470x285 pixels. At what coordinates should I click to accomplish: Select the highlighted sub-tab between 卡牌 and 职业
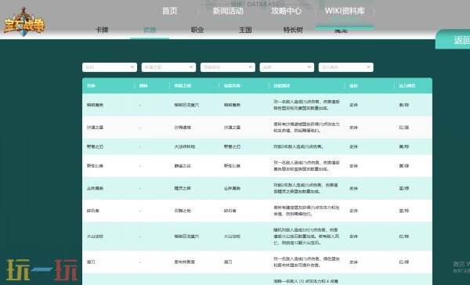pos(150,30)
